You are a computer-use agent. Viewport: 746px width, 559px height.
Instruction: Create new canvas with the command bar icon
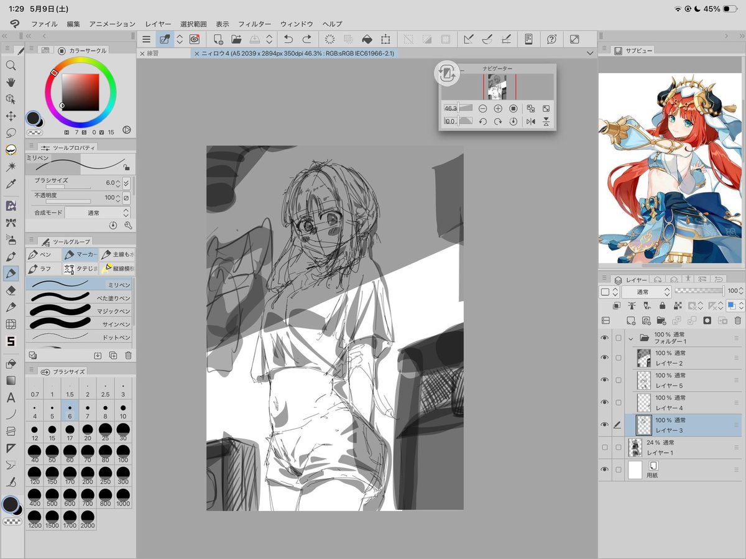[218, 39]
